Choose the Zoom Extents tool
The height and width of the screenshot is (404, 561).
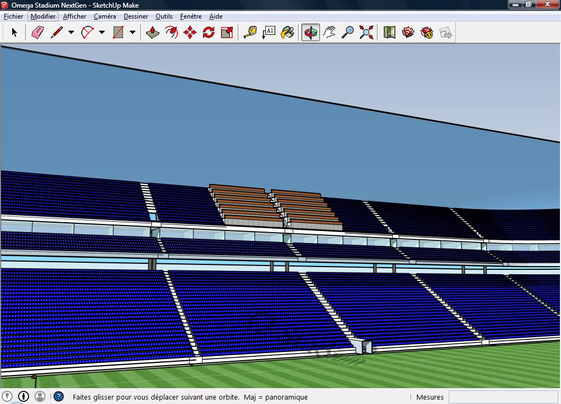pos(366,33)
